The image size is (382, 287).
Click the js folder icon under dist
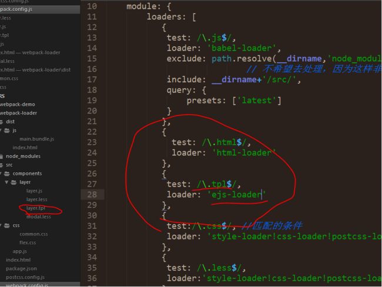pyautogui.click(x=7, y=131)
